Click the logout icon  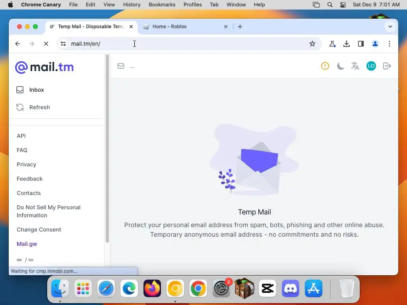coord(387,66)
